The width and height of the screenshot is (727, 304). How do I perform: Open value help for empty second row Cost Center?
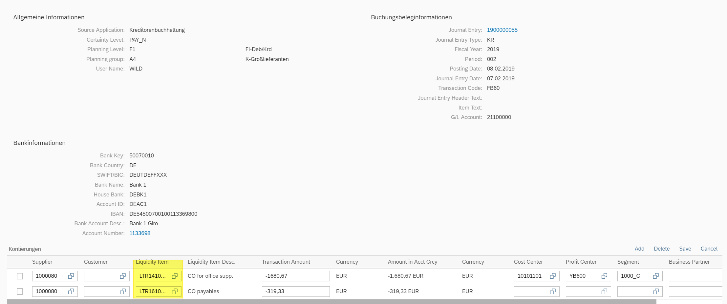pos(553,292)
